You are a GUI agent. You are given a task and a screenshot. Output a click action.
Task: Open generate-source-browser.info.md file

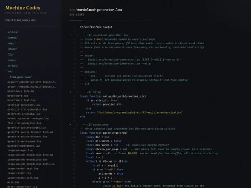[x=30, y=132]
